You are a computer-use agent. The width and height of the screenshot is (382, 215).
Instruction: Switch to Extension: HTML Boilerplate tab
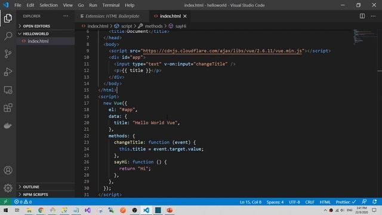coord(112,16)
